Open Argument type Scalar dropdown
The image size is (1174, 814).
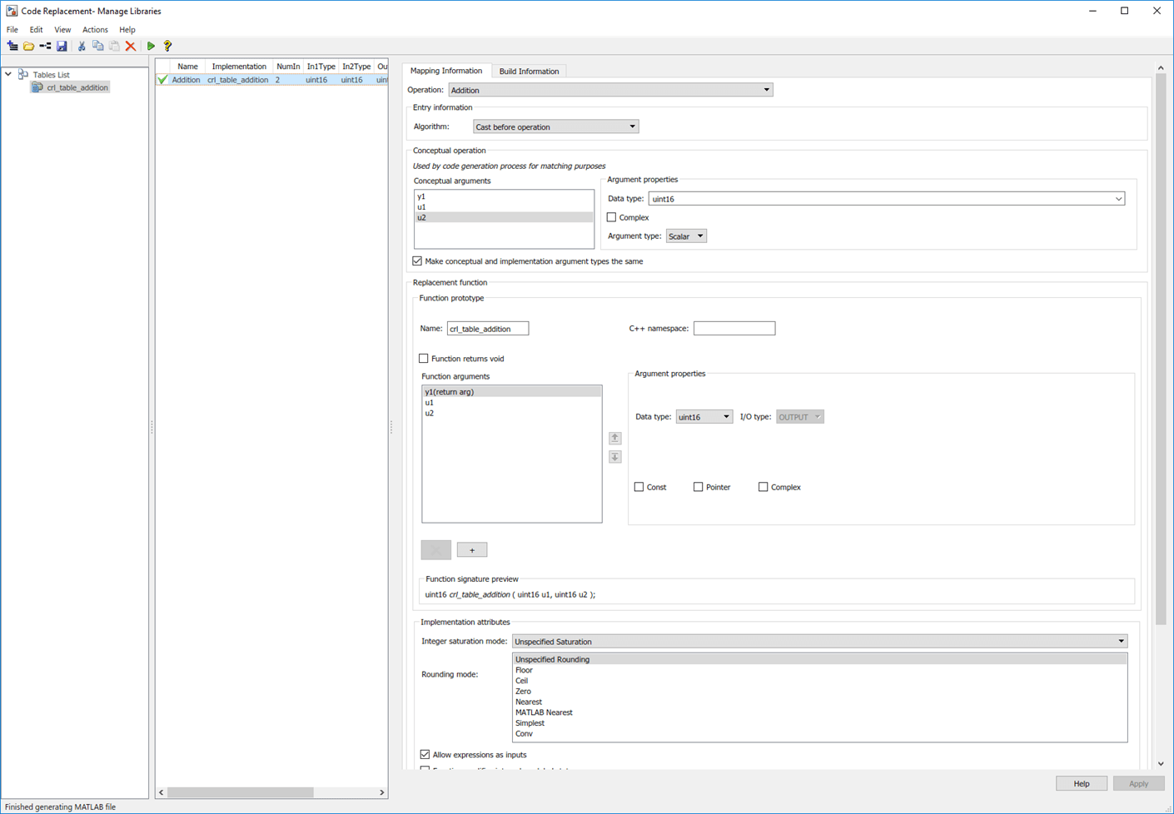click(686, 236)
